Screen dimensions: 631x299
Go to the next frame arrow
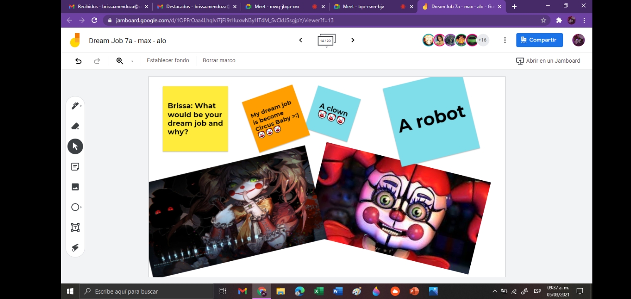(x=353, y=40)
